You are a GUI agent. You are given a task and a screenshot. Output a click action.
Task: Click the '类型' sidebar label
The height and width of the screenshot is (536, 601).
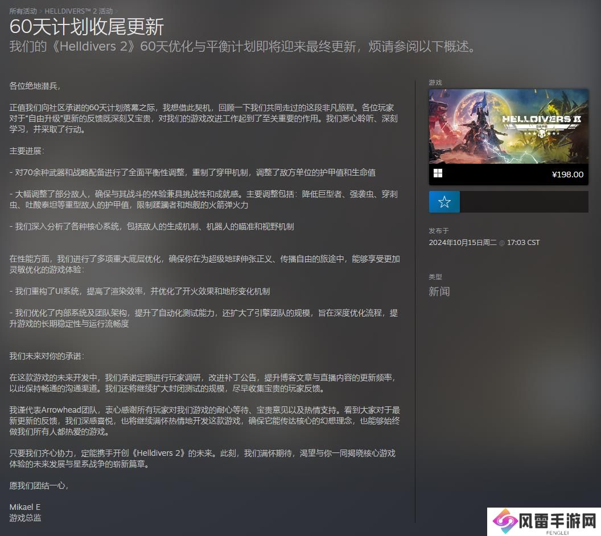click(435, 277)
